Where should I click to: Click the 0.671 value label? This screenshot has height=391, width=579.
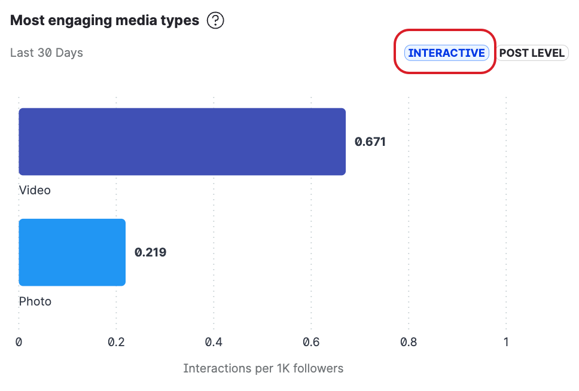pos(370,142)
